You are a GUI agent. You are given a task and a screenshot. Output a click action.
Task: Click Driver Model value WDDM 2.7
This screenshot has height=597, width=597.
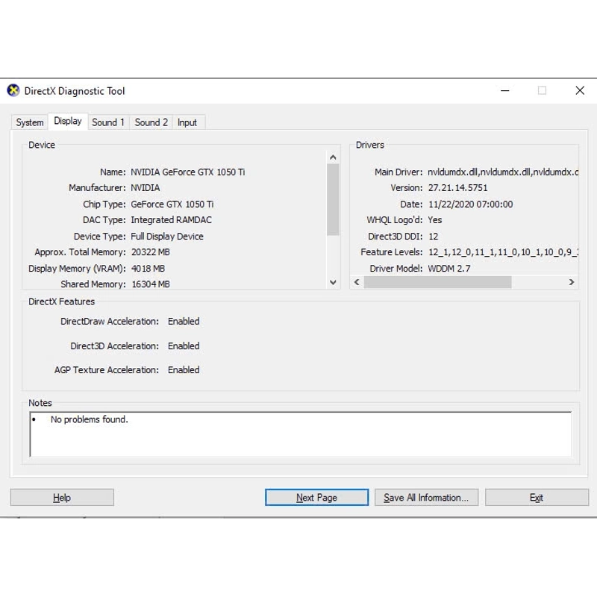pos(449,269)
